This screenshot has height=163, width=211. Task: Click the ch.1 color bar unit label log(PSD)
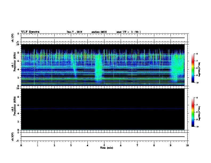pos(200,69)
